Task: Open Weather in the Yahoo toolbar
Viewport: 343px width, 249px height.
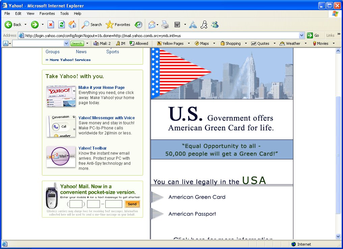Action: pyautogui.click(x=290, y=43)
